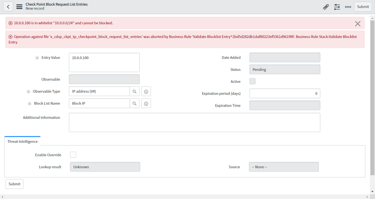Click the Business Rule aborted error text
The image size is (375, 199).
[182, 39]
